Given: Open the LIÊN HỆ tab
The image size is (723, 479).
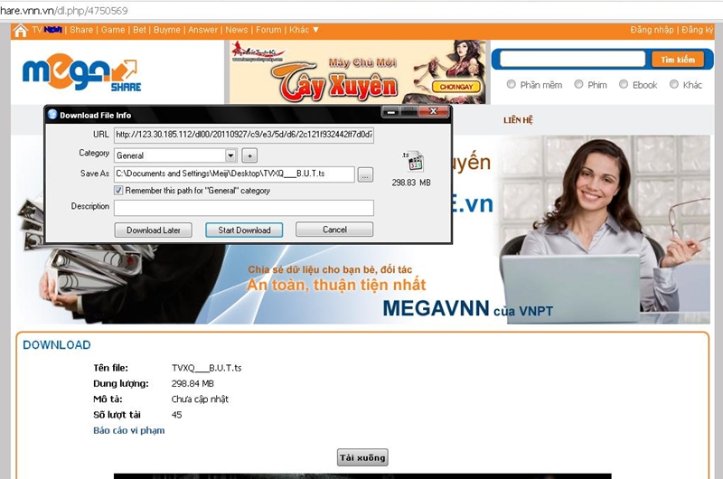Looking at the screenshot, I should 518,120.
